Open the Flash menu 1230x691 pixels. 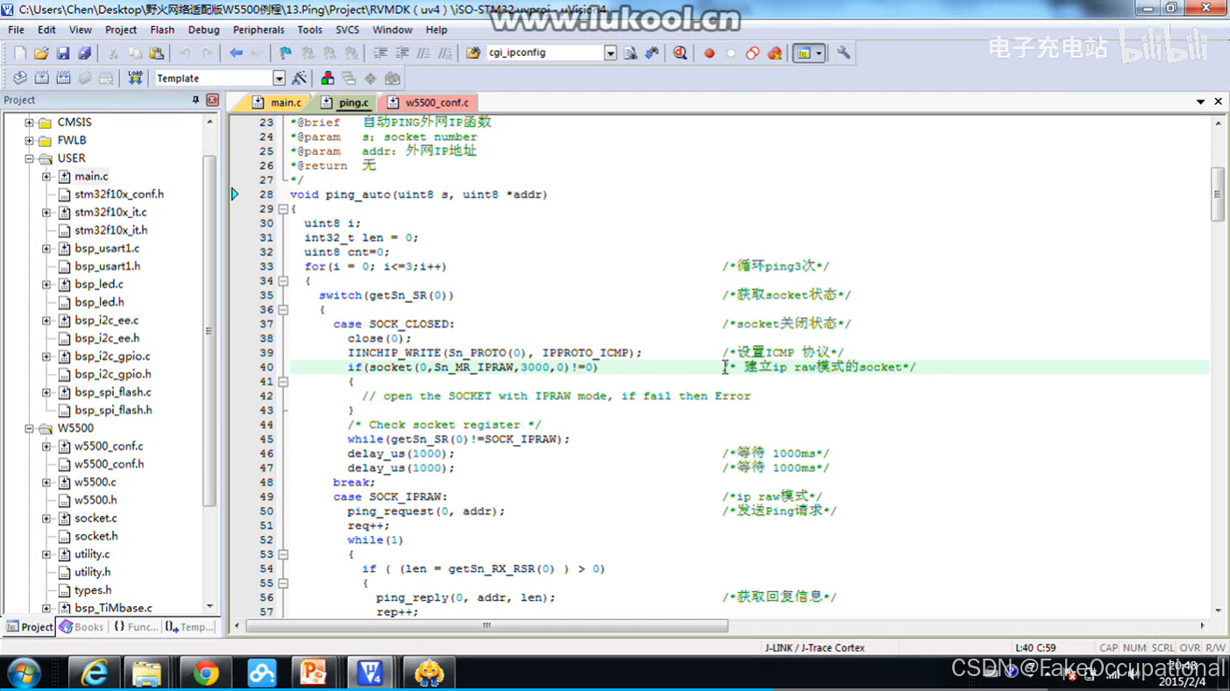pos(162,30)
